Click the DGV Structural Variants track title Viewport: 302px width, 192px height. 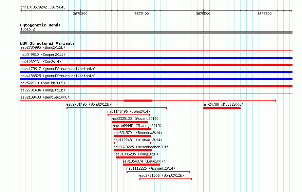pyautogui.click(x=48, y=43)
